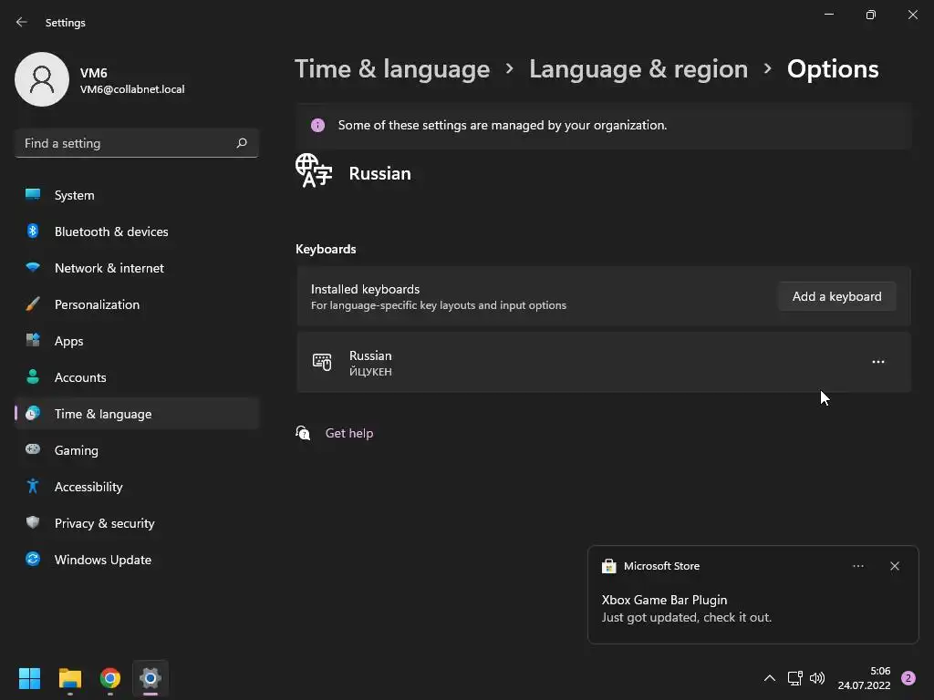The image size is (934, 700).
Task: Type in Find a setting box
Action: [126, 143]
